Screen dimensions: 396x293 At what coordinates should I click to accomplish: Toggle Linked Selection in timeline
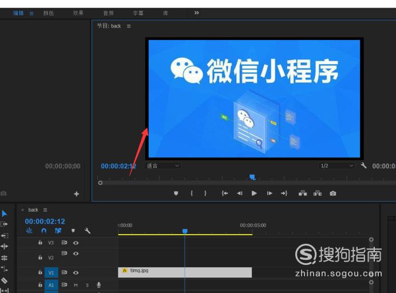click(58, 231)
